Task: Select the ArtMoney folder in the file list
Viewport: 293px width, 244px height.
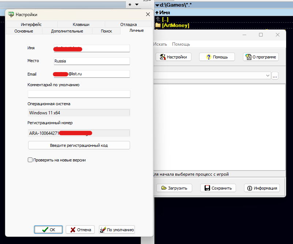Action: pos(175,25)
